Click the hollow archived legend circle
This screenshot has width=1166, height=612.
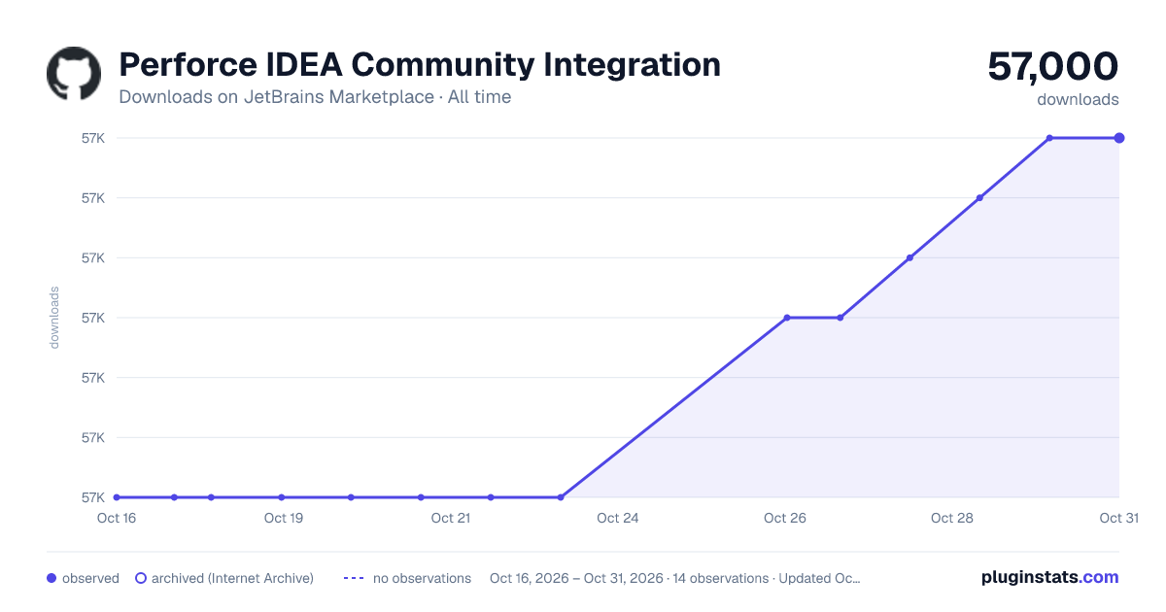coord(140,578)
